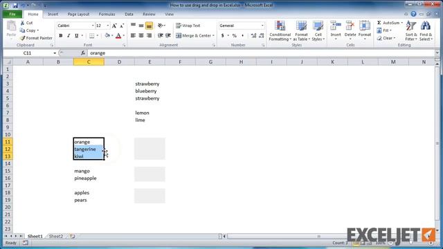Select the cell containing blueberry
This screenshot has width=443, height=249.
(x=150, y=91)
